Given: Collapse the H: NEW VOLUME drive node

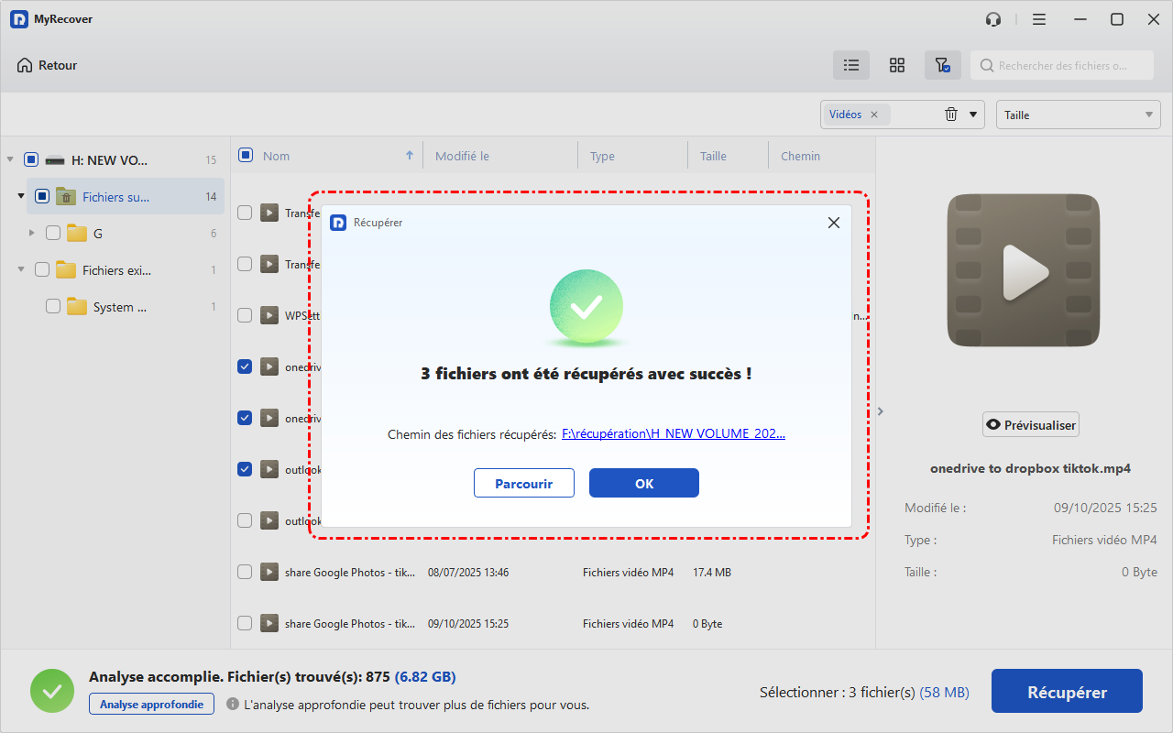Looking at the screenshot, I should point(10,160).
